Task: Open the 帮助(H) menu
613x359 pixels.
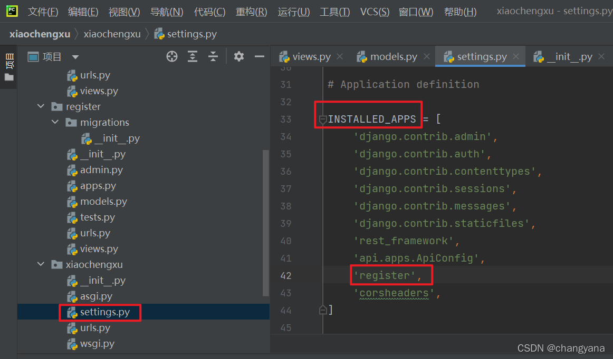Action: coord(460,12)
